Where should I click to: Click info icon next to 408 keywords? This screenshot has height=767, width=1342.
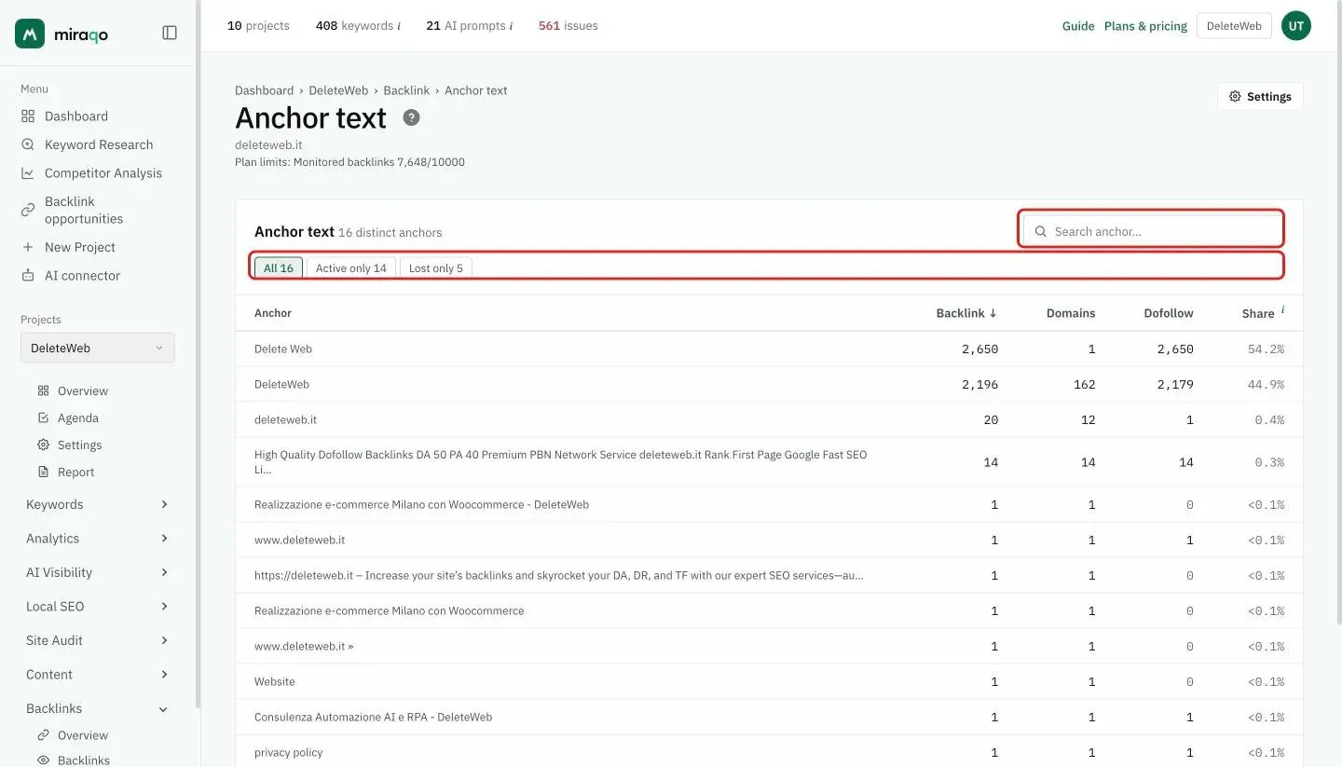pos(399,26)
